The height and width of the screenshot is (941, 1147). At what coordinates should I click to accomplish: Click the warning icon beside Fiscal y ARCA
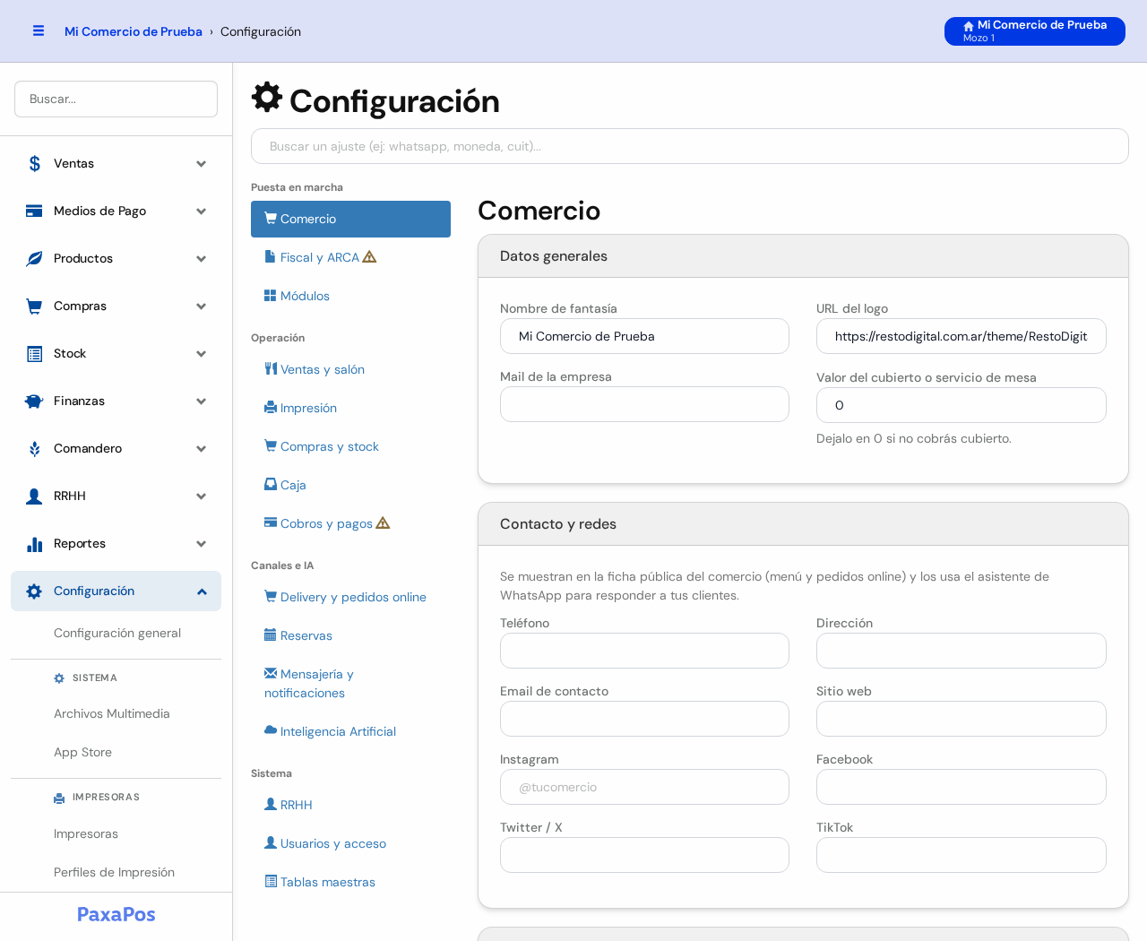pyautogui.click(x=369, y=257)
